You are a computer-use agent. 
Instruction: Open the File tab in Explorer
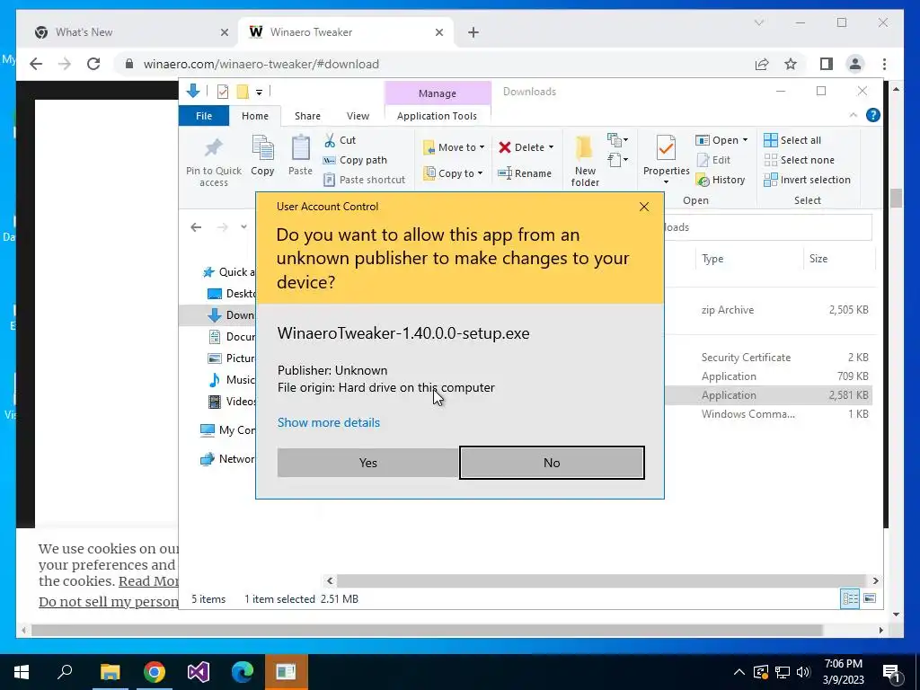tap(204, 116)
